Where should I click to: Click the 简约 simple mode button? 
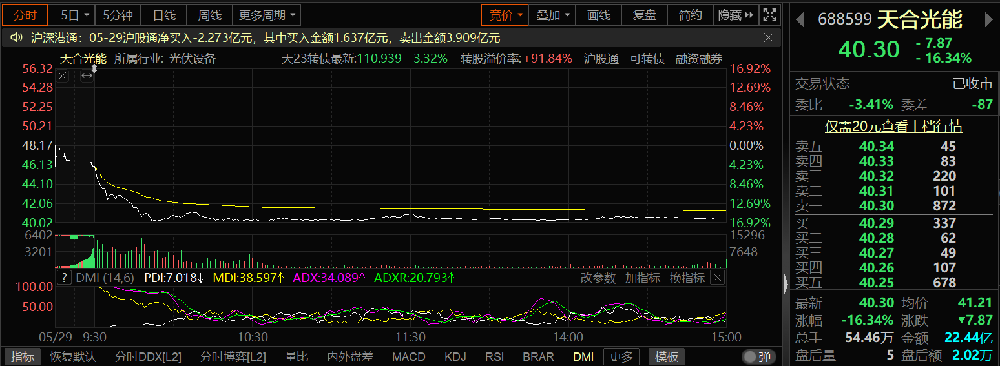(x=690, y=15)
